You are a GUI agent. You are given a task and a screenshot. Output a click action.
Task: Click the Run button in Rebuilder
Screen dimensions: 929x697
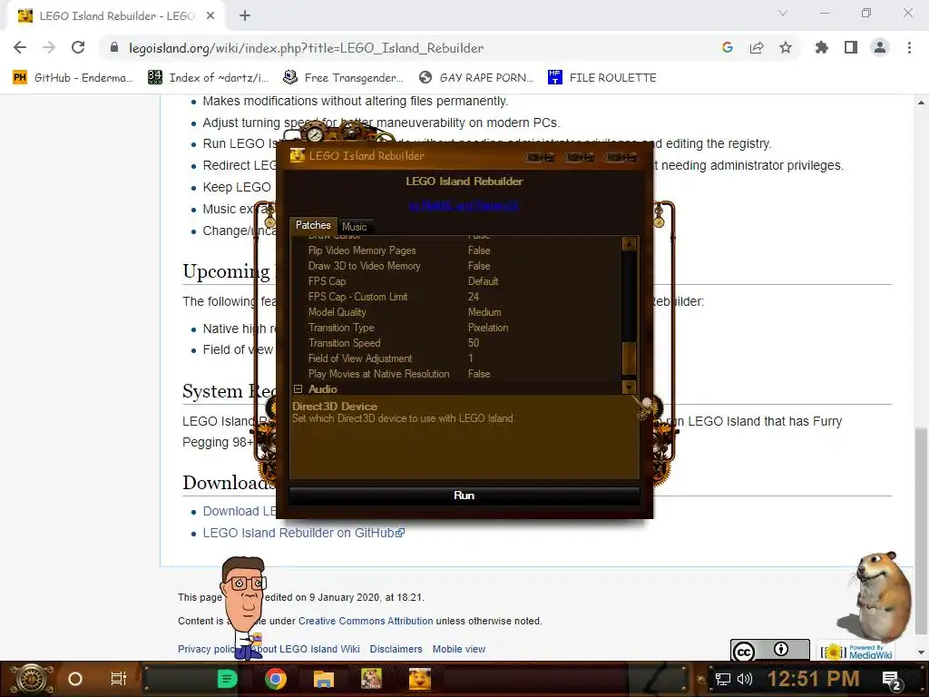464,496
